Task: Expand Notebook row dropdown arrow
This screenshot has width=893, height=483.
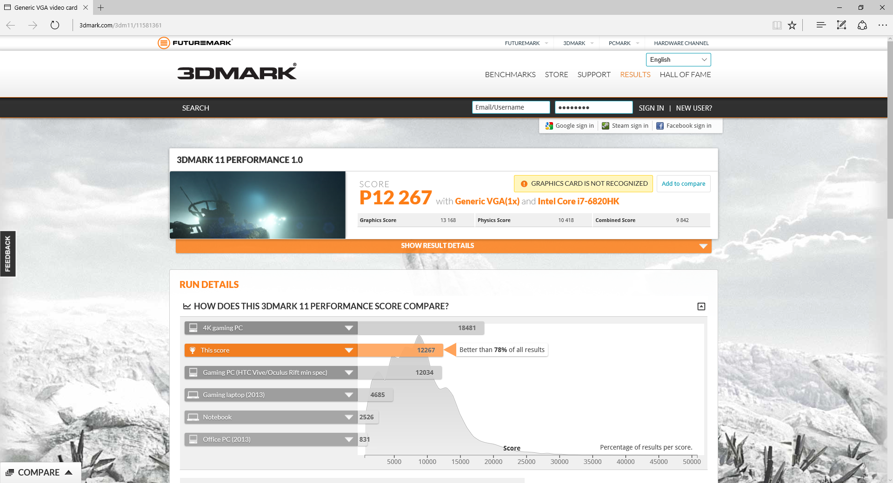Action: coord(349,417)
